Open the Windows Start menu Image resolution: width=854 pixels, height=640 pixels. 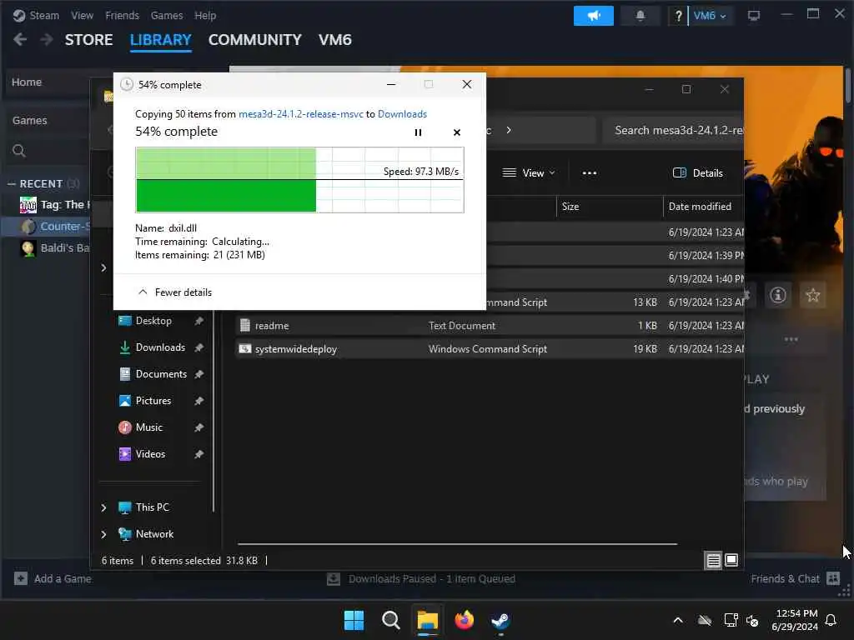point(354,620)
